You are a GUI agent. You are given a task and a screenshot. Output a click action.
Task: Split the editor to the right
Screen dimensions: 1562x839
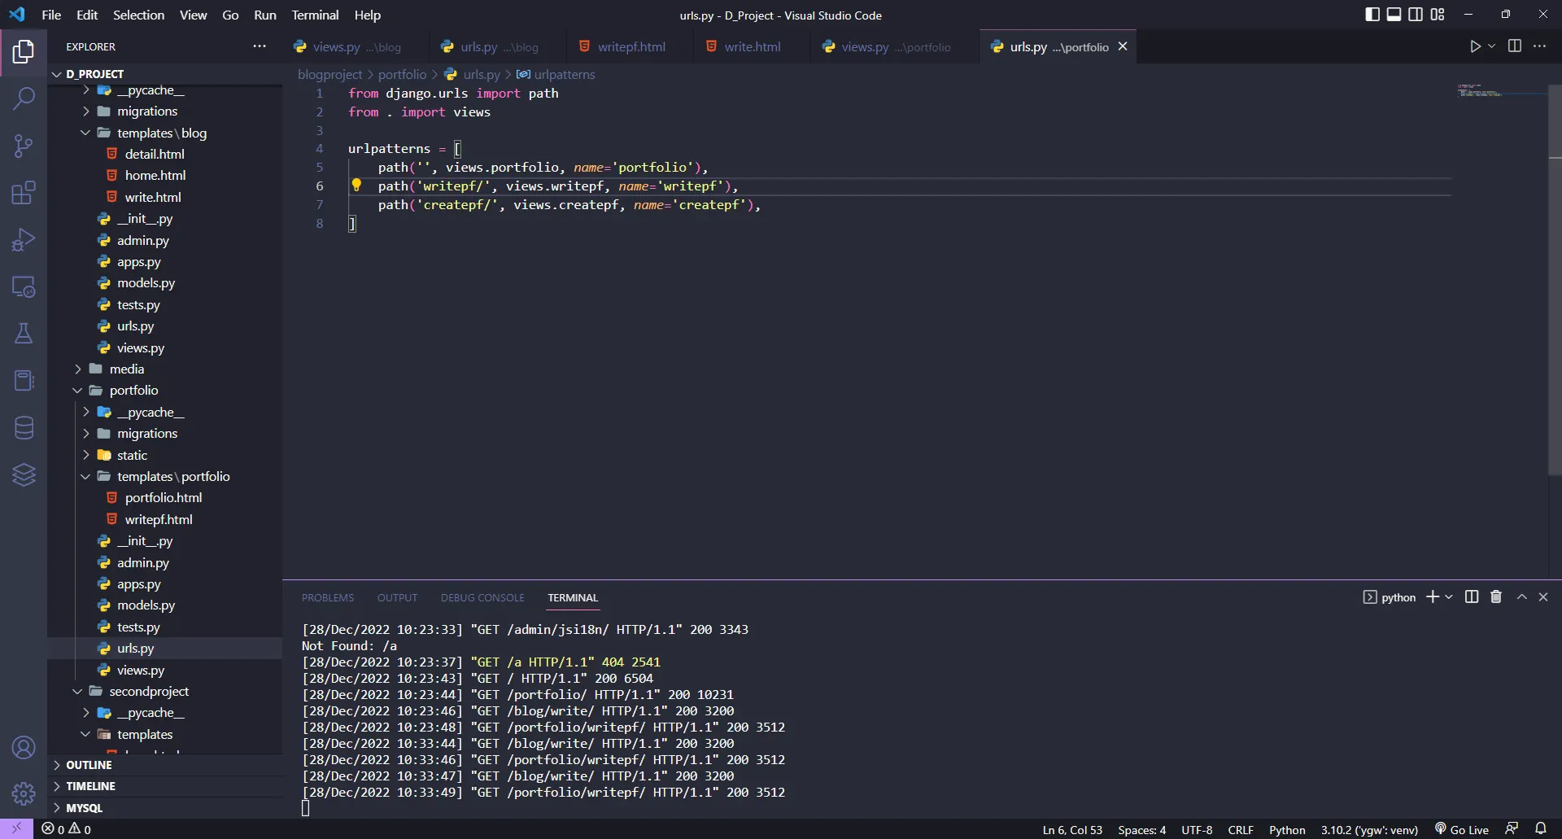1514,46
